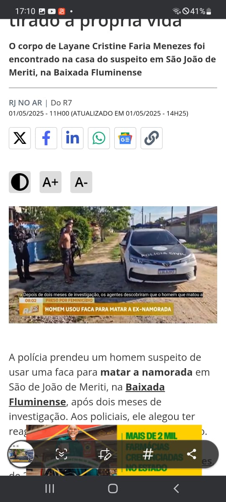Add hashtag tag to screenshot
Image resolution: width=226 pixels, height=502 pixels.
pyautogui.click(x=148, y=454)
